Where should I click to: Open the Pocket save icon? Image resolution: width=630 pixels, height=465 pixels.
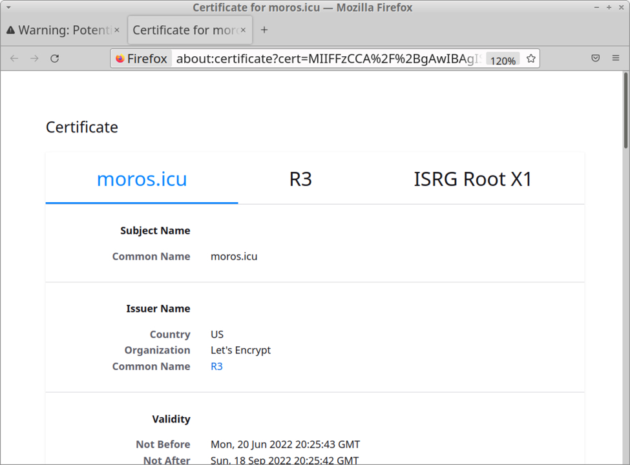coord(596,59)
